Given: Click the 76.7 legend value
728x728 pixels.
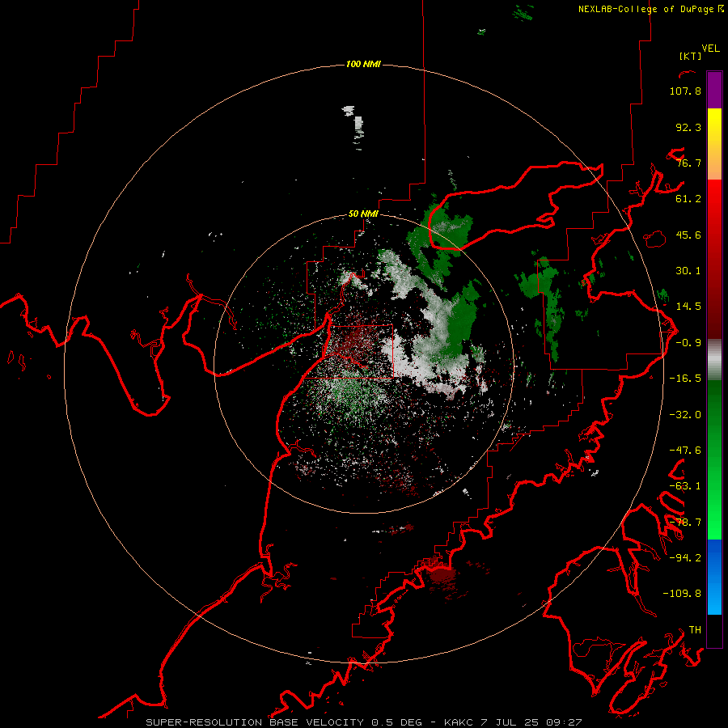Looking at the screenshot, I should coord(688,163).
